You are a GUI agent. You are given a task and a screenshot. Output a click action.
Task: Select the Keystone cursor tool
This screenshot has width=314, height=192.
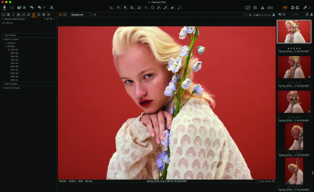pos(146,8)
